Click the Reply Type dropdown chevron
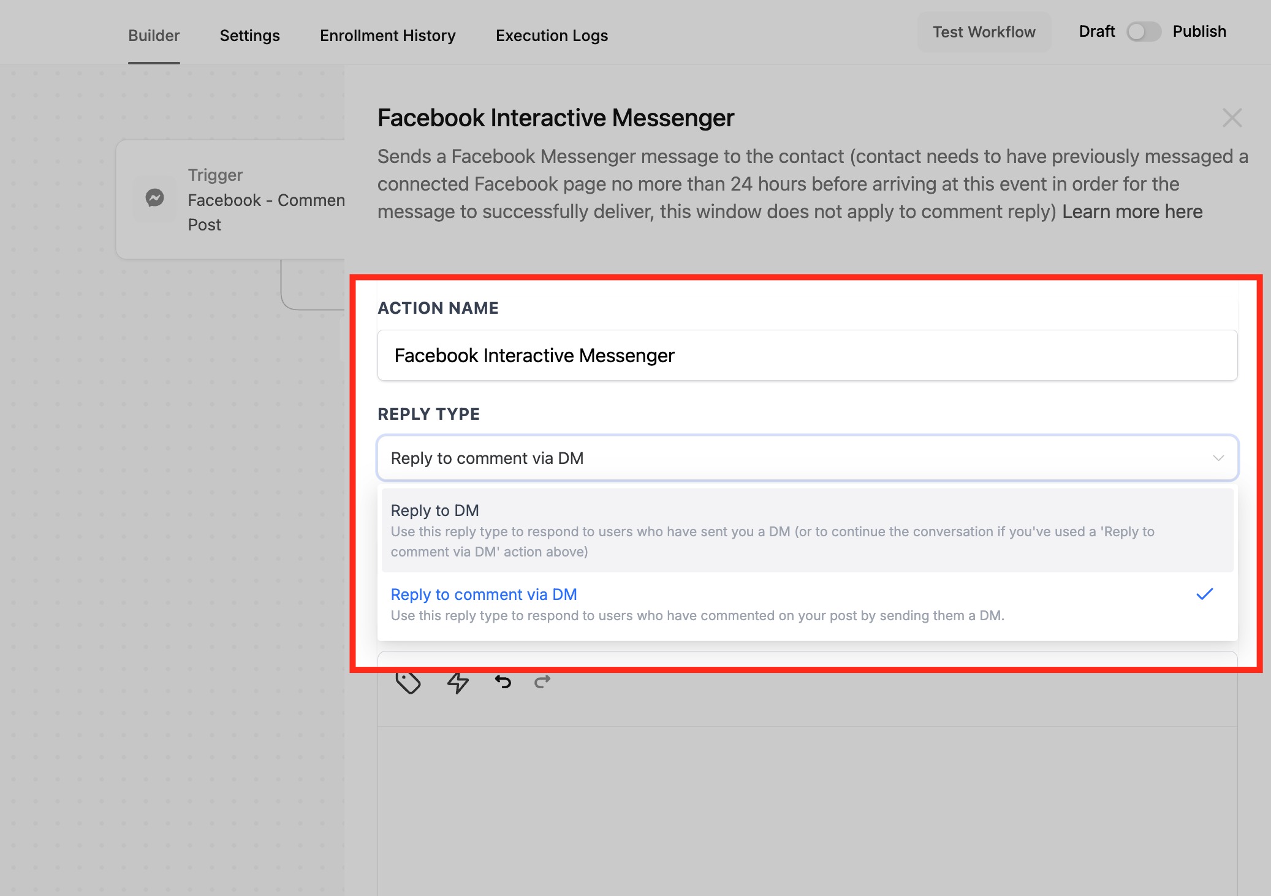 coord(1218,458)
